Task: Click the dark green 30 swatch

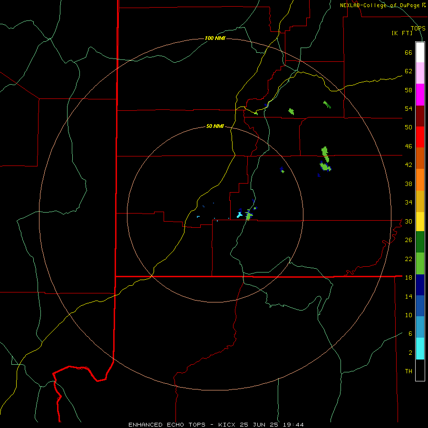Action: 420,242
